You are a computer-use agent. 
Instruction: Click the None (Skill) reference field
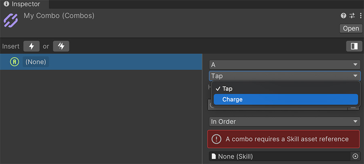pos(280,156)
